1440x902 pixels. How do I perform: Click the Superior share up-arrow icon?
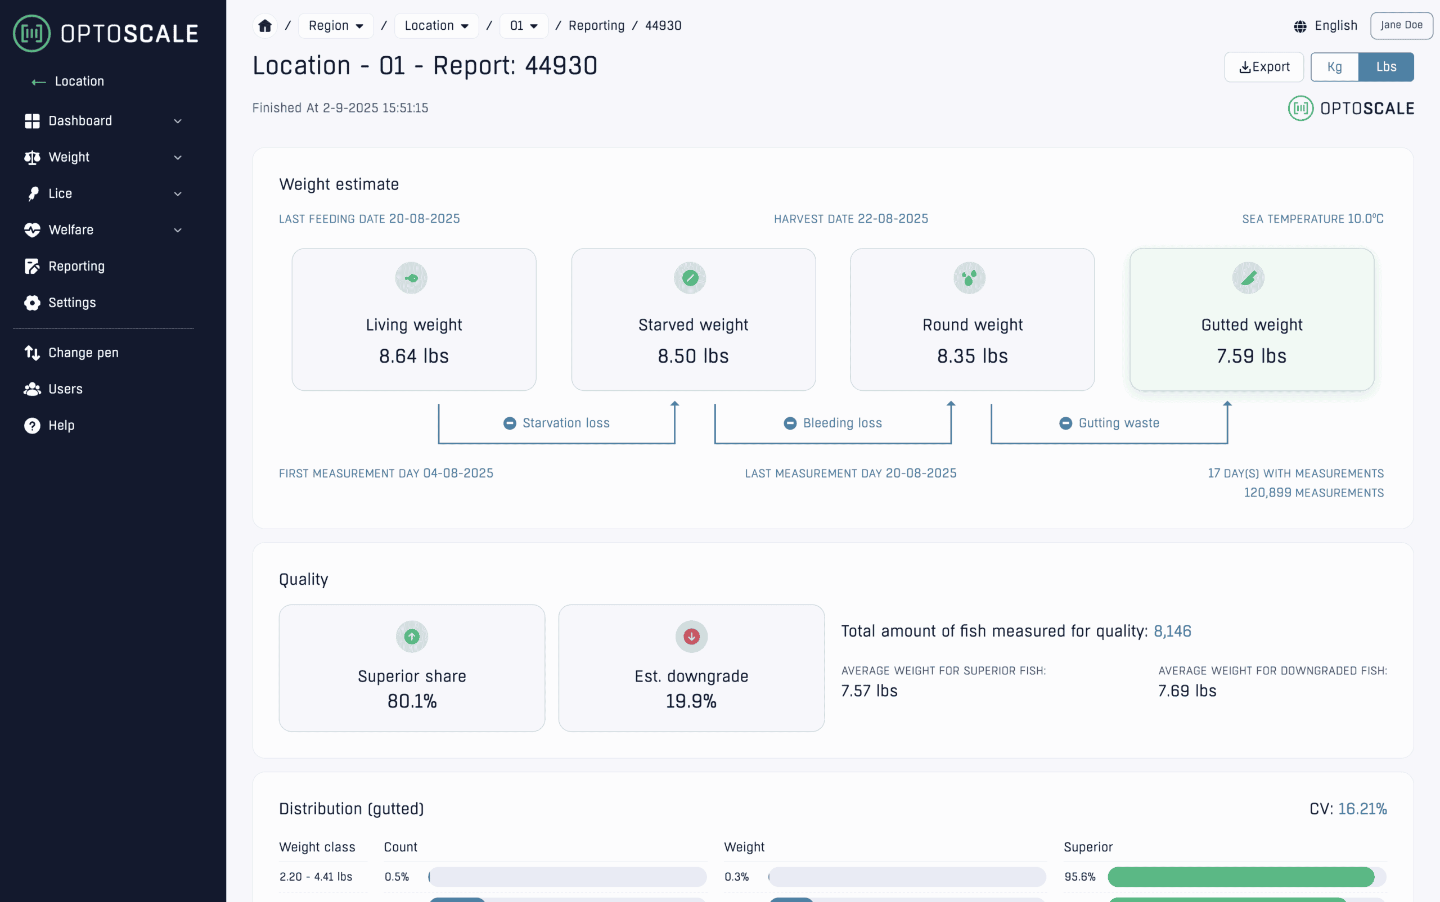pos(412,637)
